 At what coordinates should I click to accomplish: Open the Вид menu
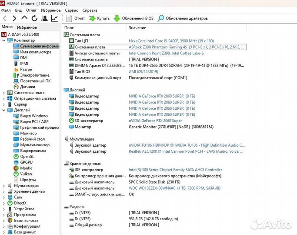click(18, 10)
